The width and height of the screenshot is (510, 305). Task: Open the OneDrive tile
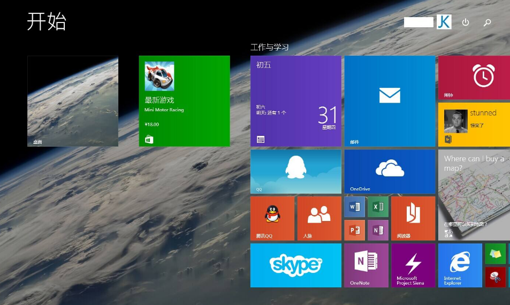pyautogui.click(x=389, y=171)
